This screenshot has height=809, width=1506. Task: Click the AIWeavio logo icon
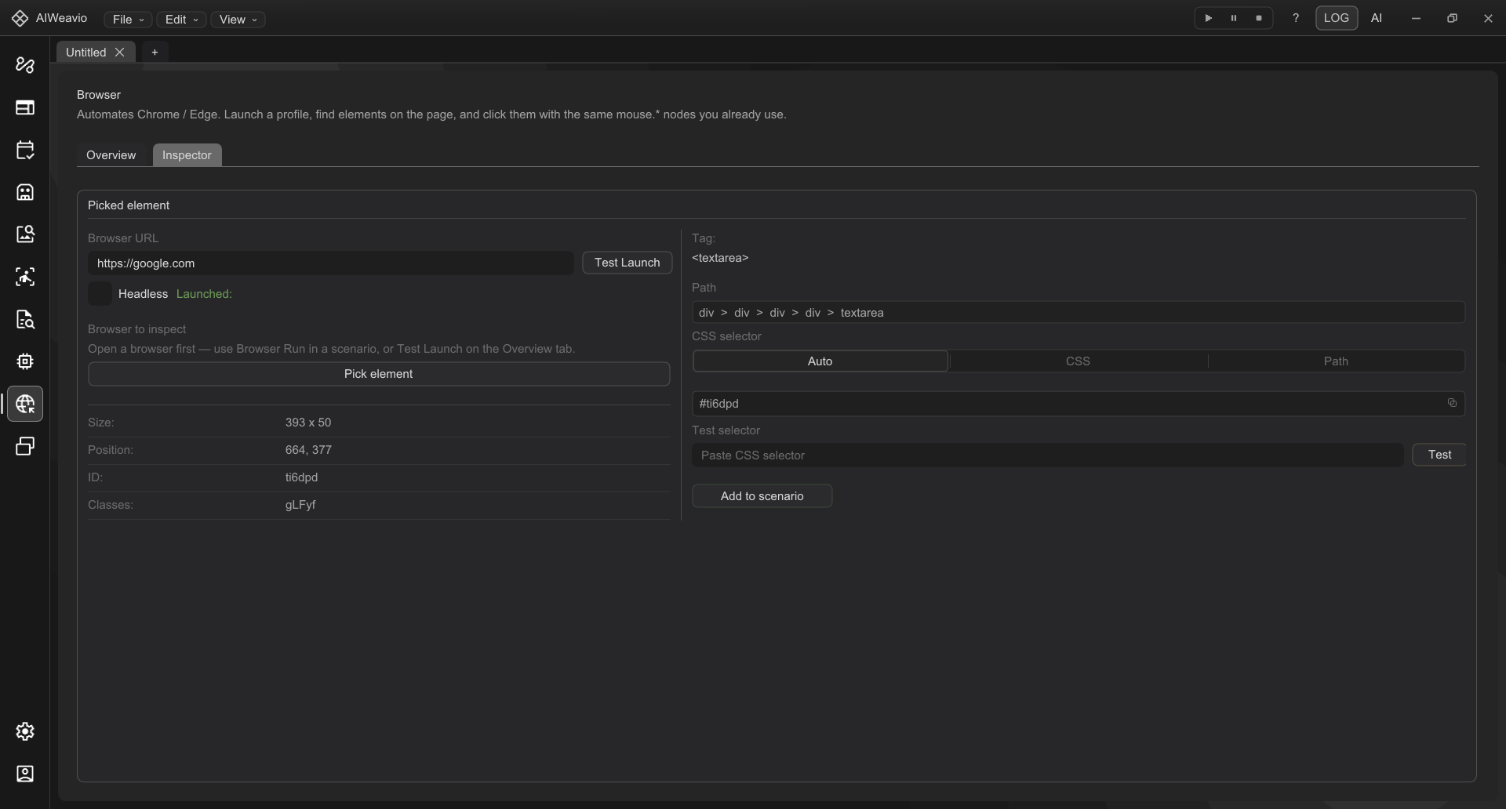coord(20,18)
